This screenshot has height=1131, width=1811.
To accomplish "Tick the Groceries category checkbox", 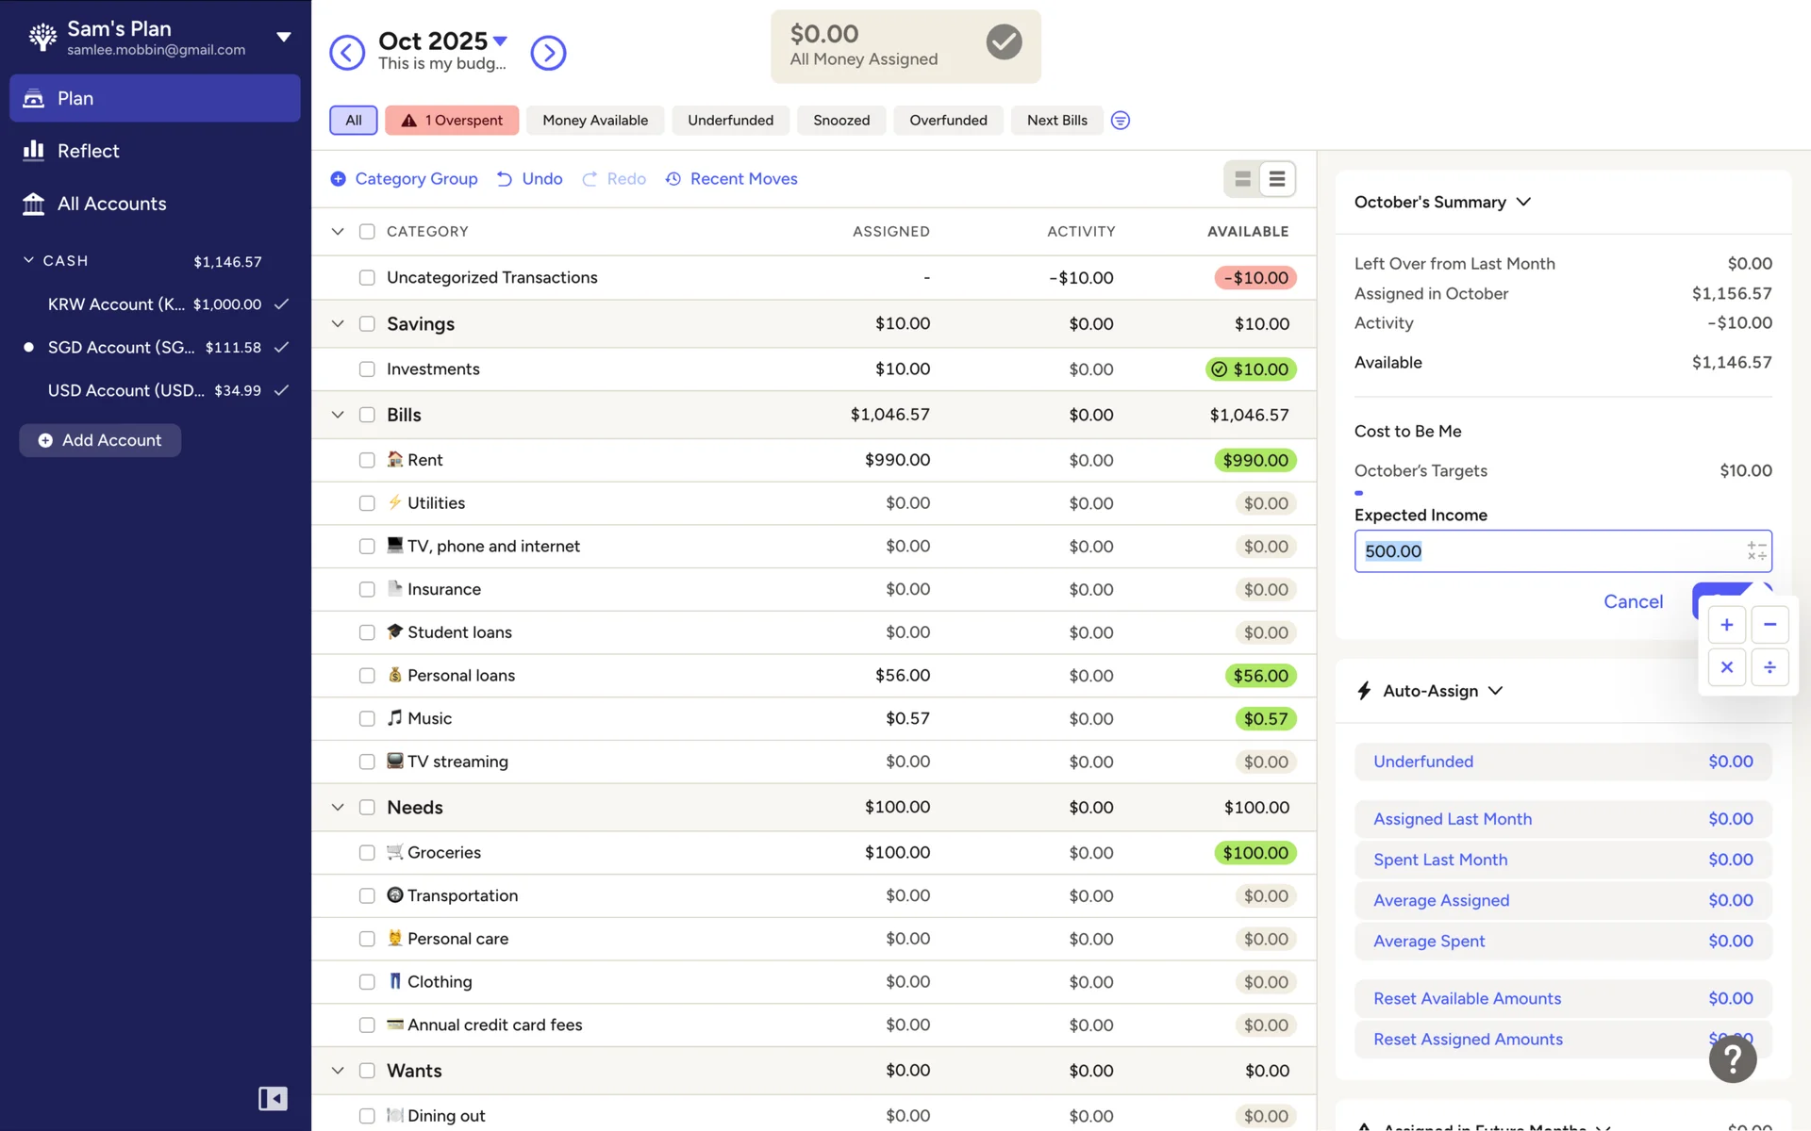I will click(367, 853).
